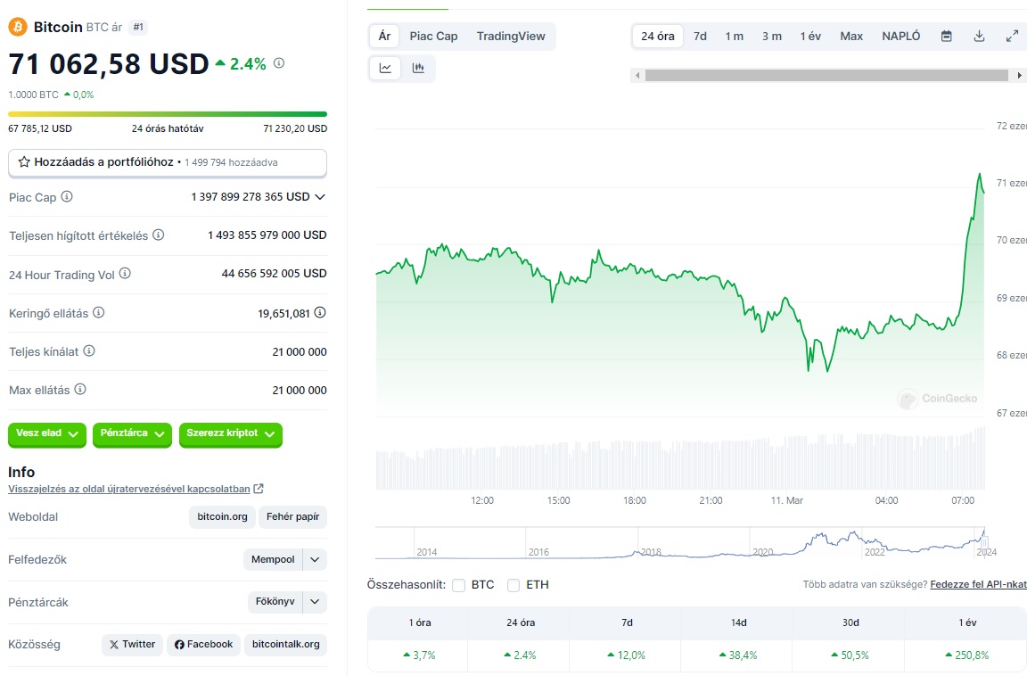1027x676 pixels.
Task: Expand chart to fullscreen
Action: point(1012,36)
